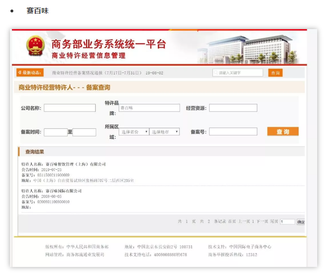This screenshot has height=276, width=331.
Task: Go to 首页 in pagination
Action: (x=232, y=222)
